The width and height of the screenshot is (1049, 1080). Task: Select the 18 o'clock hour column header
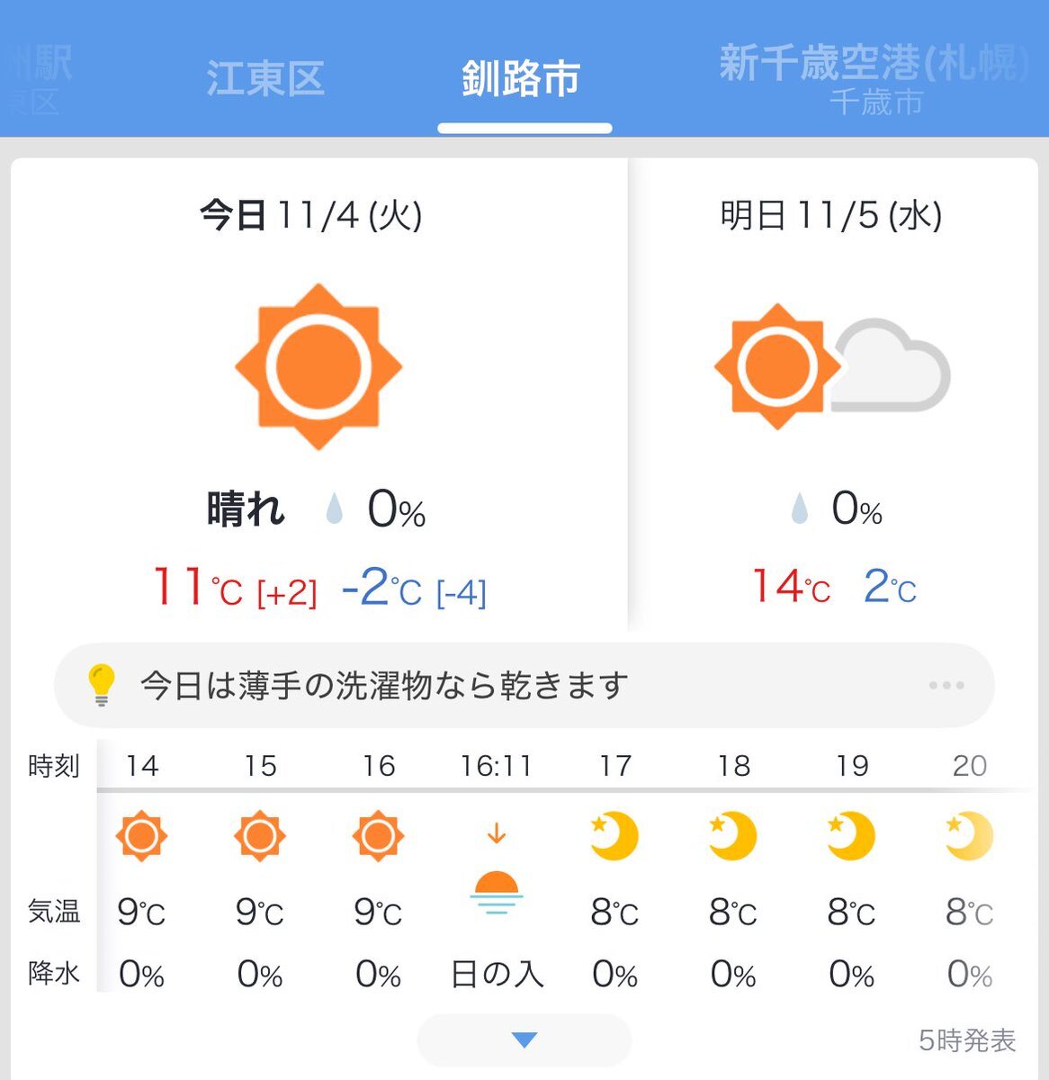733,766
